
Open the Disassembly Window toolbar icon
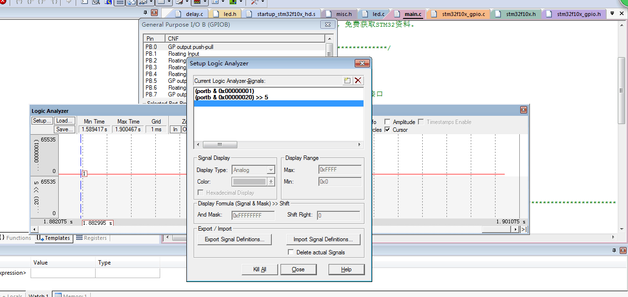click(x=96, y=2)
